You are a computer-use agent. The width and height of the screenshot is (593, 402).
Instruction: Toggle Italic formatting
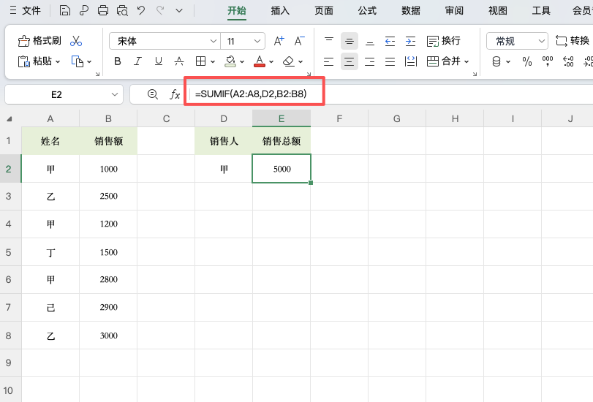137,61
